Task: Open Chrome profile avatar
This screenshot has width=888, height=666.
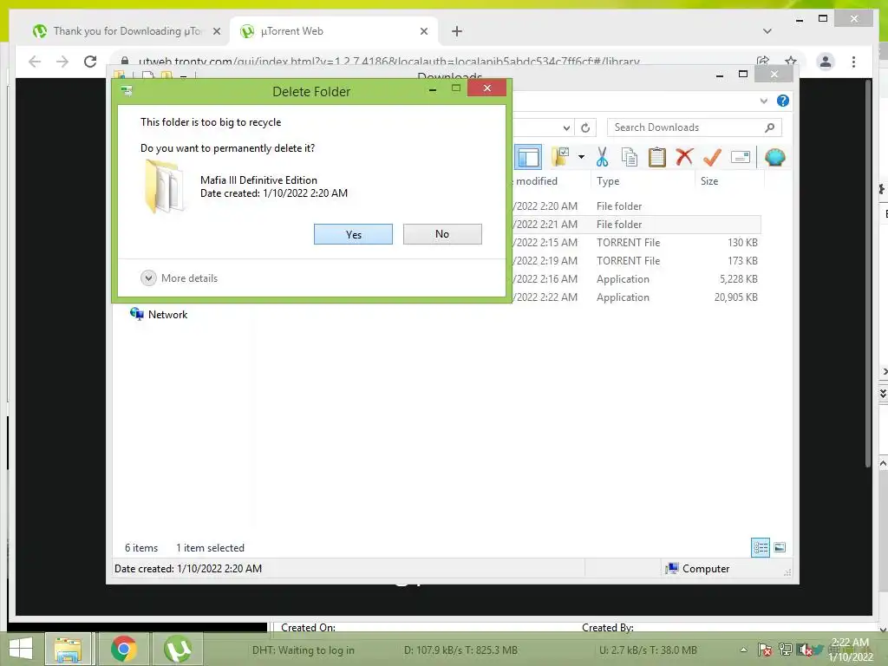Action: point(826,62)
